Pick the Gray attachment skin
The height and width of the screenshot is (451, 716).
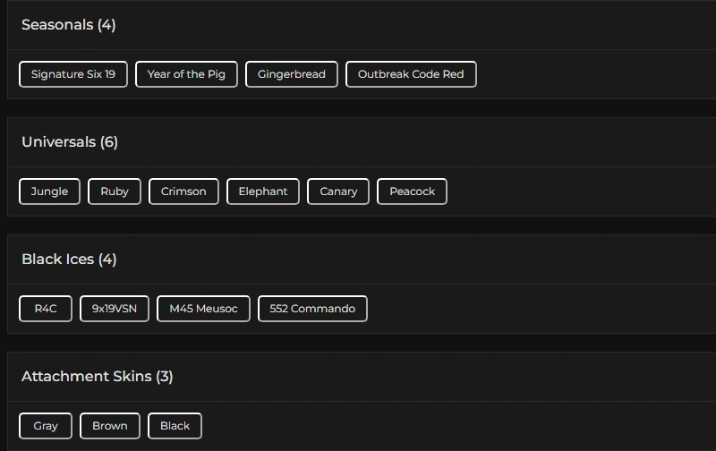46,426
